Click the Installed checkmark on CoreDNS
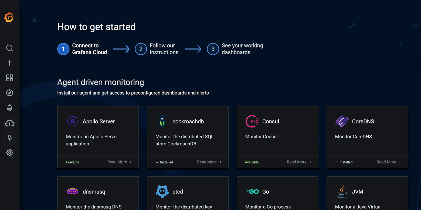Viewport: 421px width, 210px height. point(337,162)
